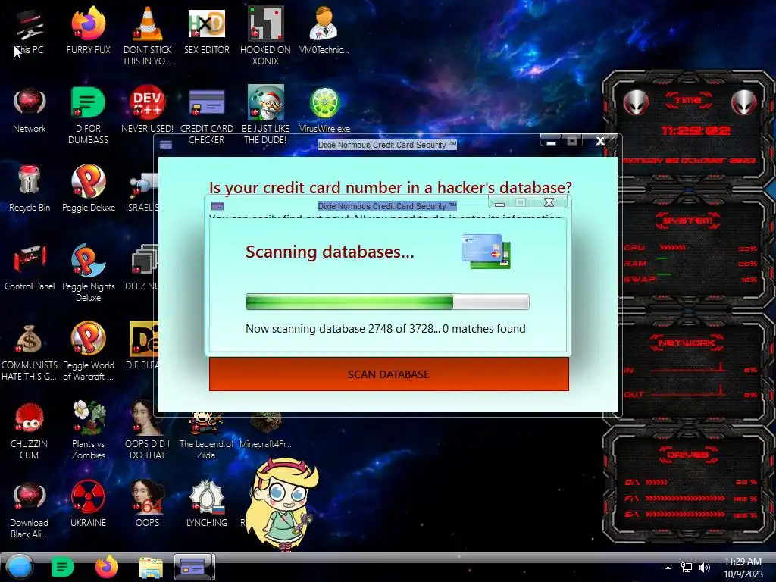
Task: Click the network tray icon
Action: [687, 568]
